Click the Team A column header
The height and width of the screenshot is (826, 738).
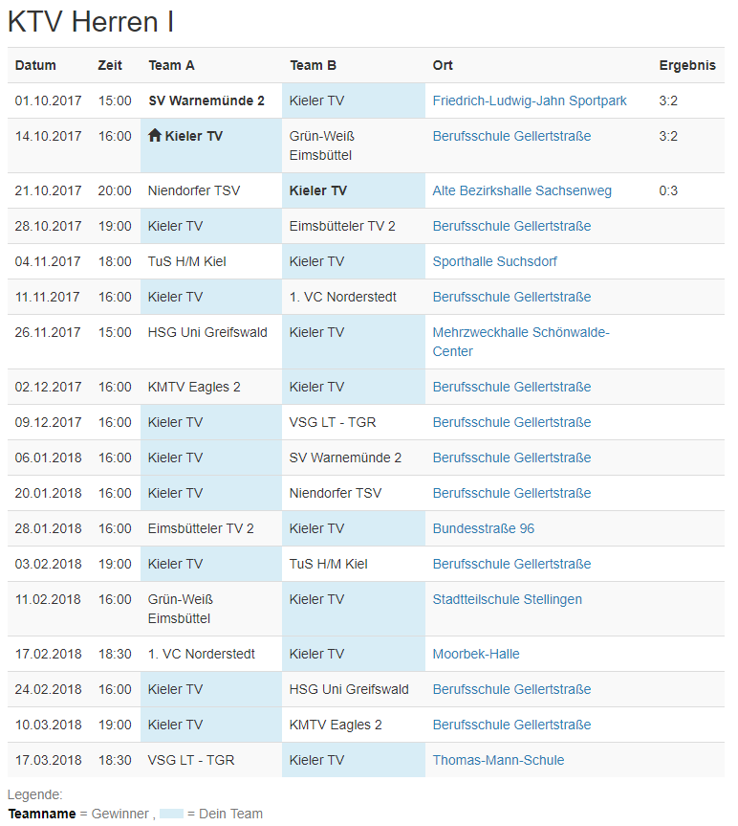click(x=171, y=65)
